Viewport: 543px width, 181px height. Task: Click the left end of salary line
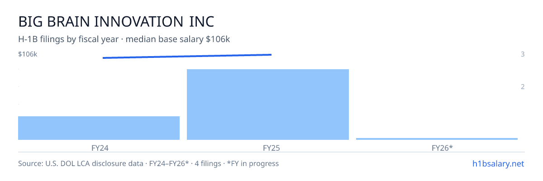(x=104, y=58)
